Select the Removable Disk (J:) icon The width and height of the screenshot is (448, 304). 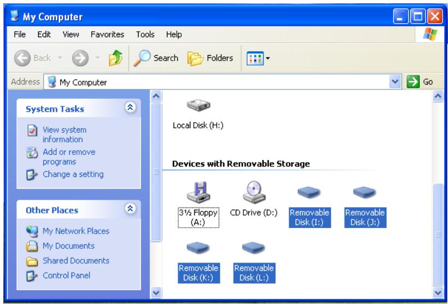365,192
